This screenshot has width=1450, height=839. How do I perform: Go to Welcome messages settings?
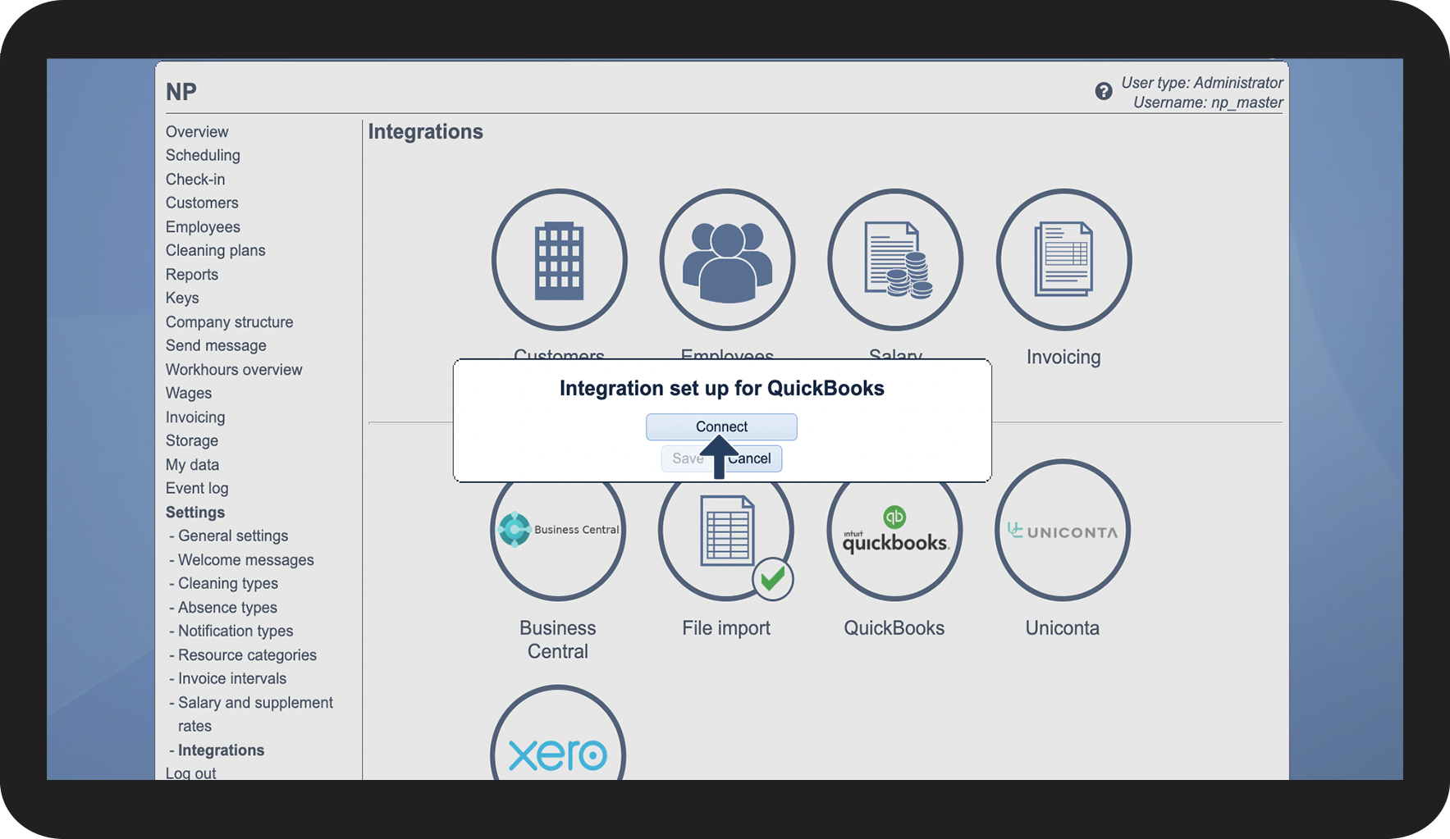pos(246,560)
